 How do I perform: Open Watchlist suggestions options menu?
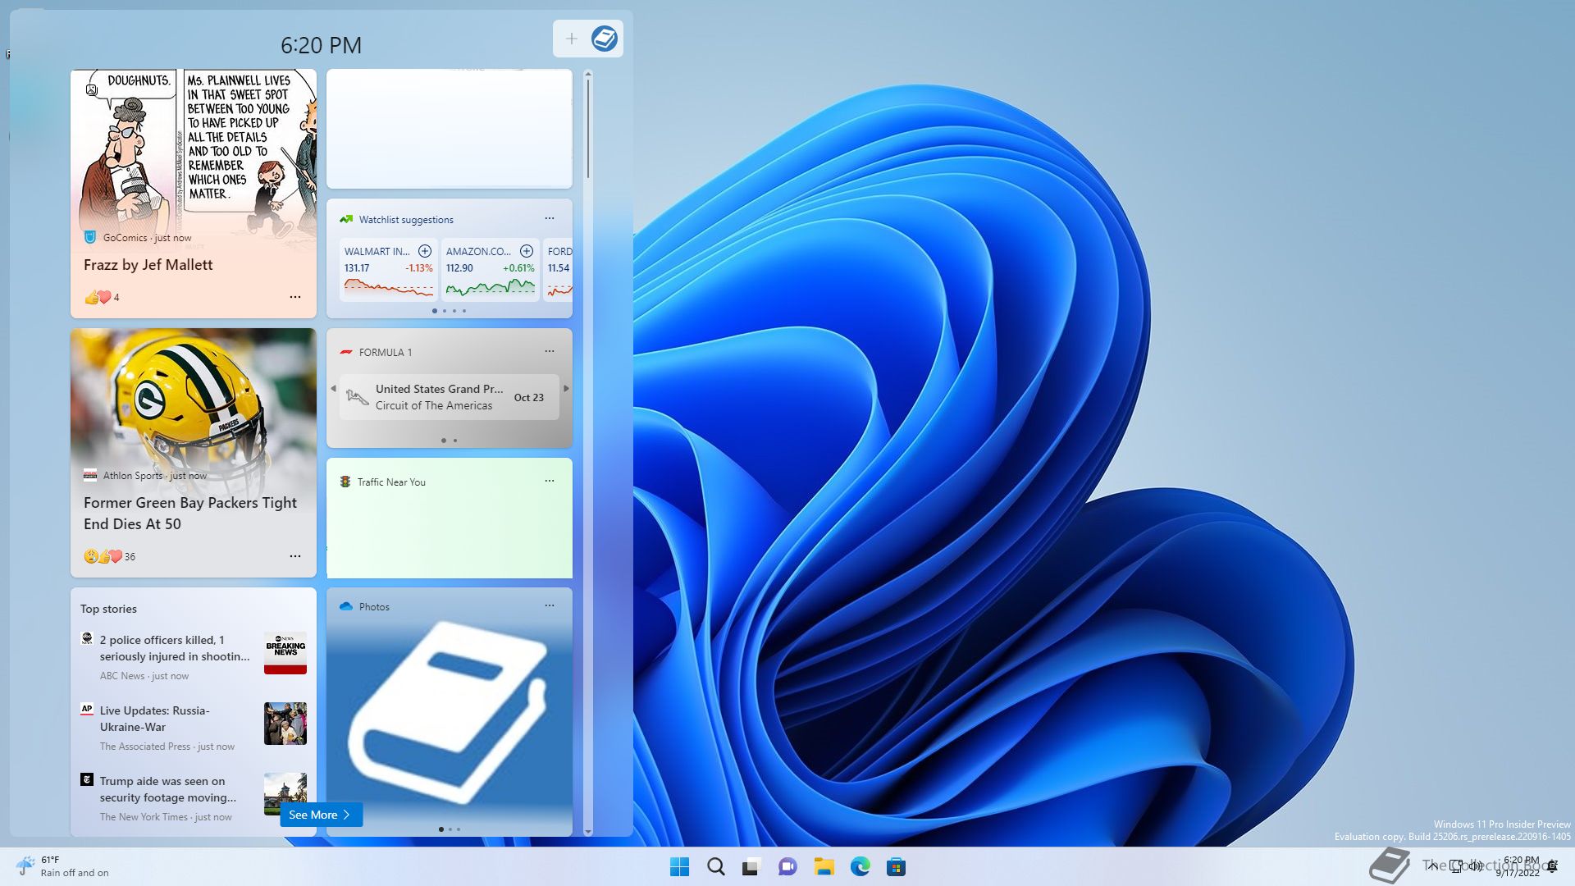pyautogui.click(x=550, y=218)
